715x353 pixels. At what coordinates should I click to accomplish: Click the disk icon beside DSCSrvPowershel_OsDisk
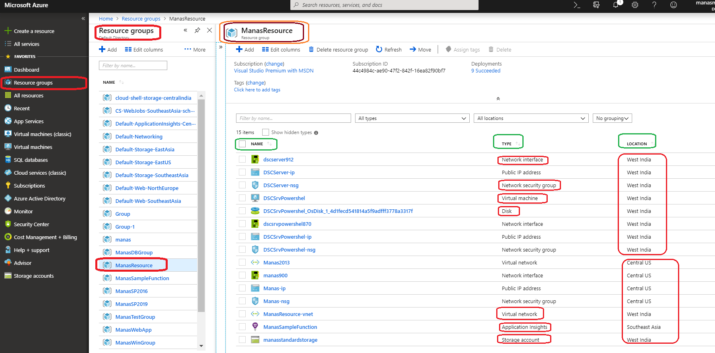[255, 211]
